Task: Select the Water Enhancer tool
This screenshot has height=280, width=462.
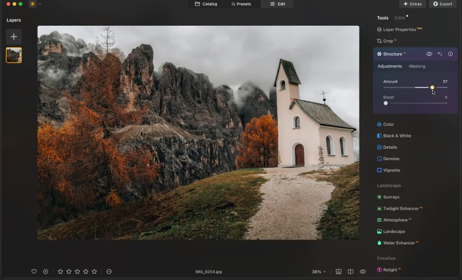Action: pyautogui.click(x=398, y=243)
